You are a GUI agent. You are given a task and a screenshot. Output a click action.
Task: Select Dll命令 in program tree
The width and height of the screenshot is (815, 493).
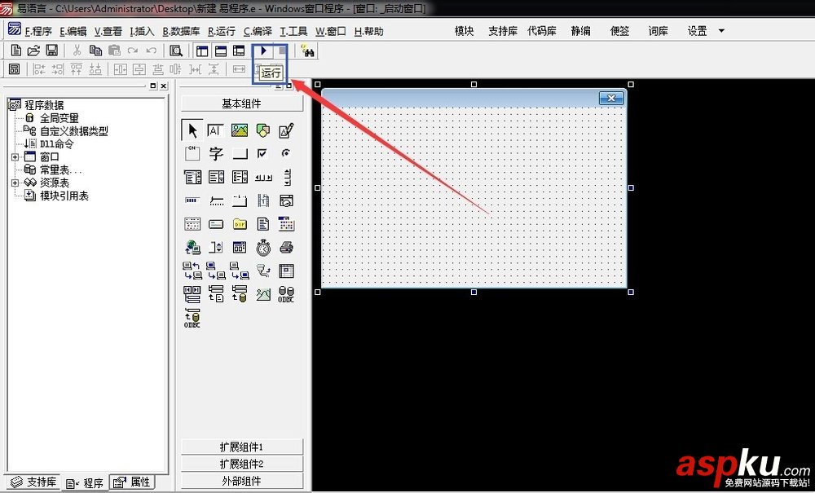(57, 144)
